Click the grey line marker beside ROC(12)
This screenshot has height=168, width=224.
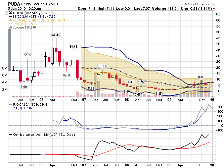pos(10,105)
